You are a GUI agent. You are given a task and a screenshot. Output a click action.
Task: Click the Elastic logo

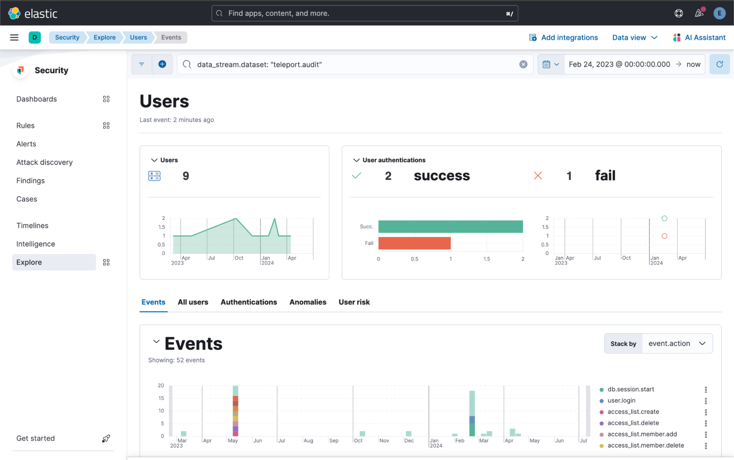click(x=33, y=13)
